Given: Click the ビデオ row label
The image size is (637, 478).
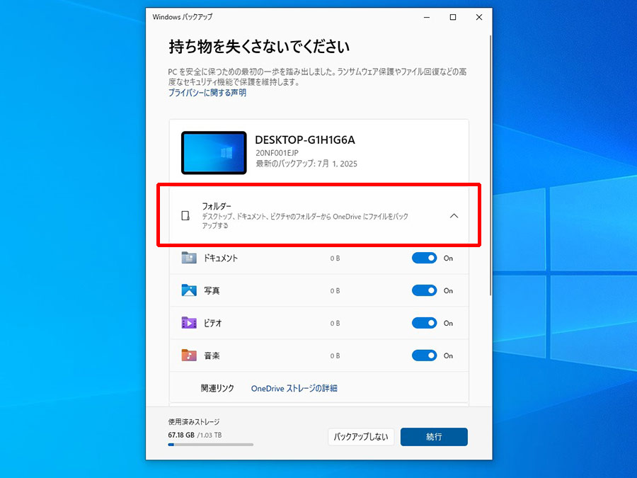Looking at the screenshot, I should 212,323.
